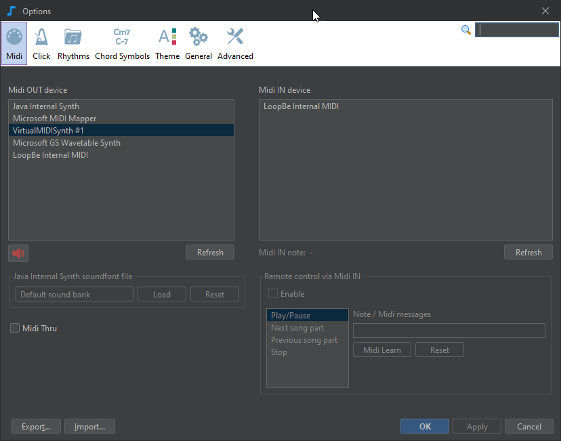Click the music note app icon

pos(12,11)
